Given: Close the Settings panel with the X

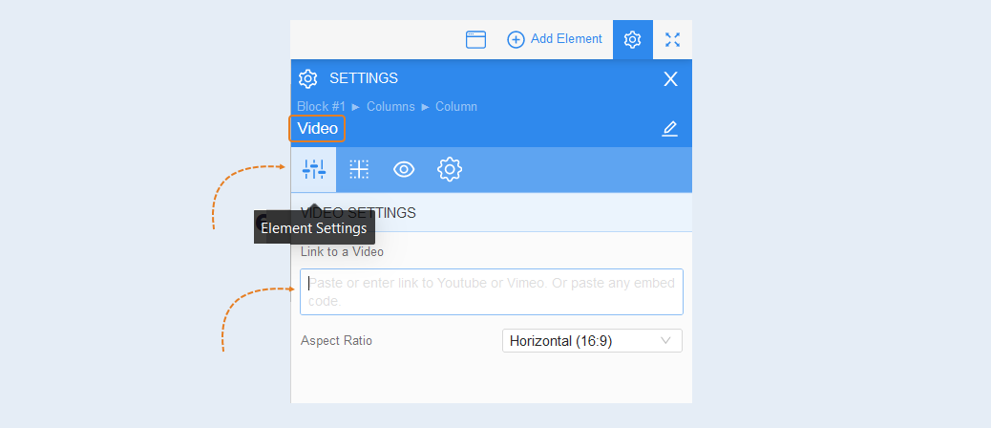Looking at the screenshot, I should pyautogui.click(x=670, y=79).
